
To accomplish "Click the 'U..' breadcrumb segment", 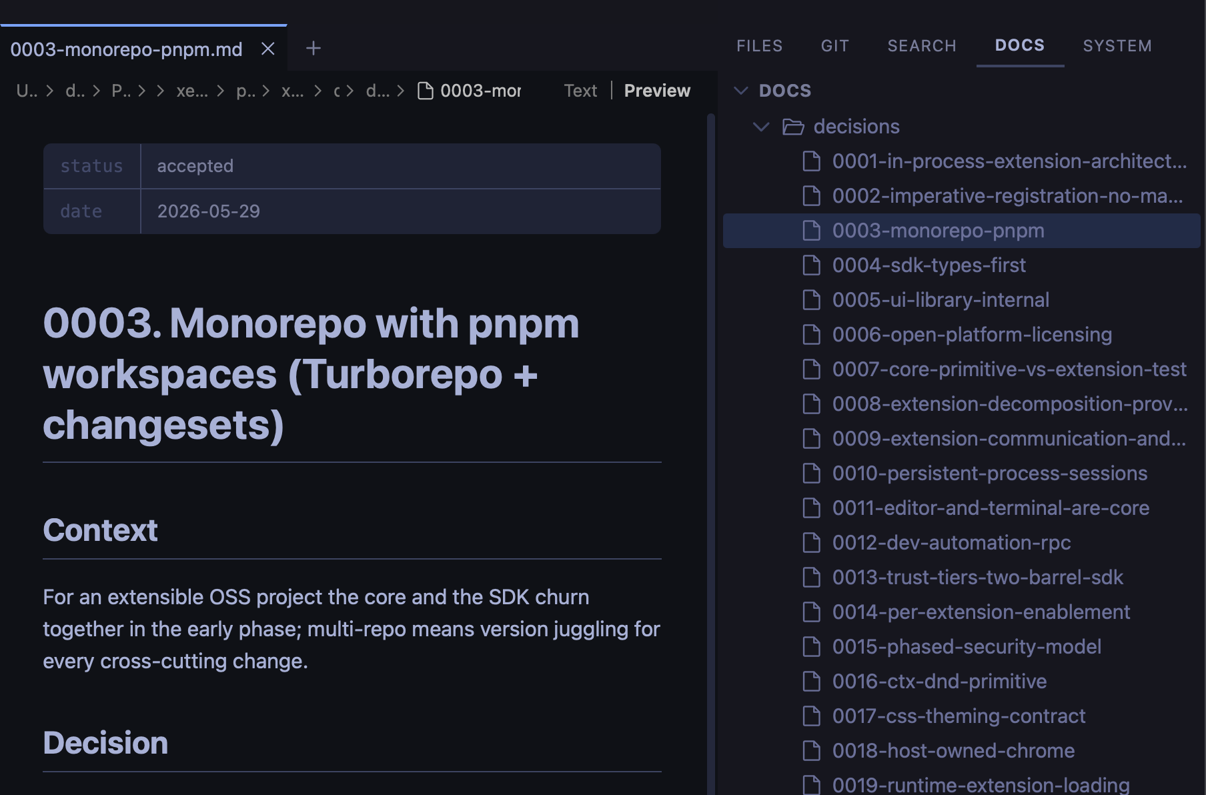I will coord(27,91).
